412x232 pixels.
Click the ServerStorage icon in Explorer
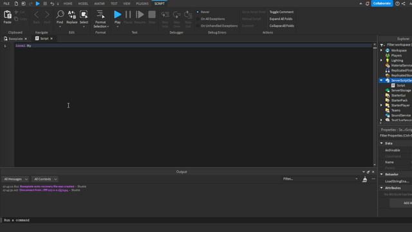[x=388, y=90]
